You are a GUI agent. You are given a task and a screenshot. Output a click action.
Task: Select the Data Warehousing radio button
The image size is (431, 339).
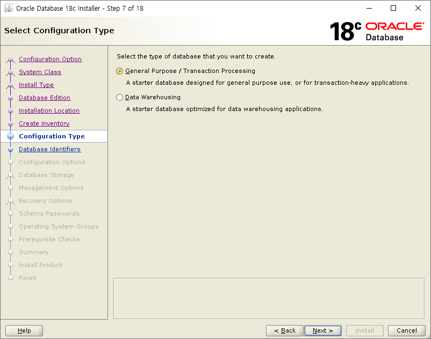(119, 98)
